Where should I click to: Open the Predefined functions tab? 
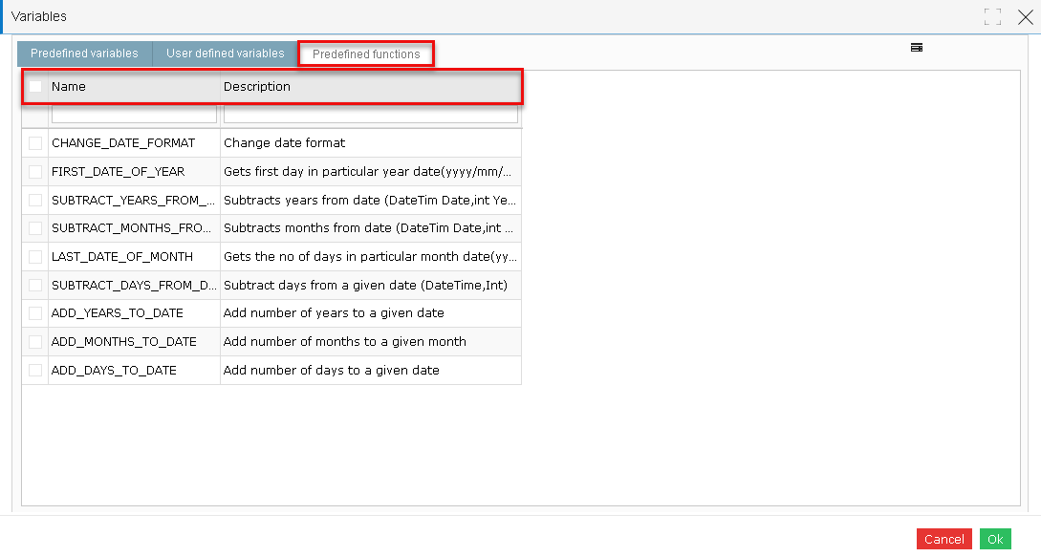(x=366, y=54)
